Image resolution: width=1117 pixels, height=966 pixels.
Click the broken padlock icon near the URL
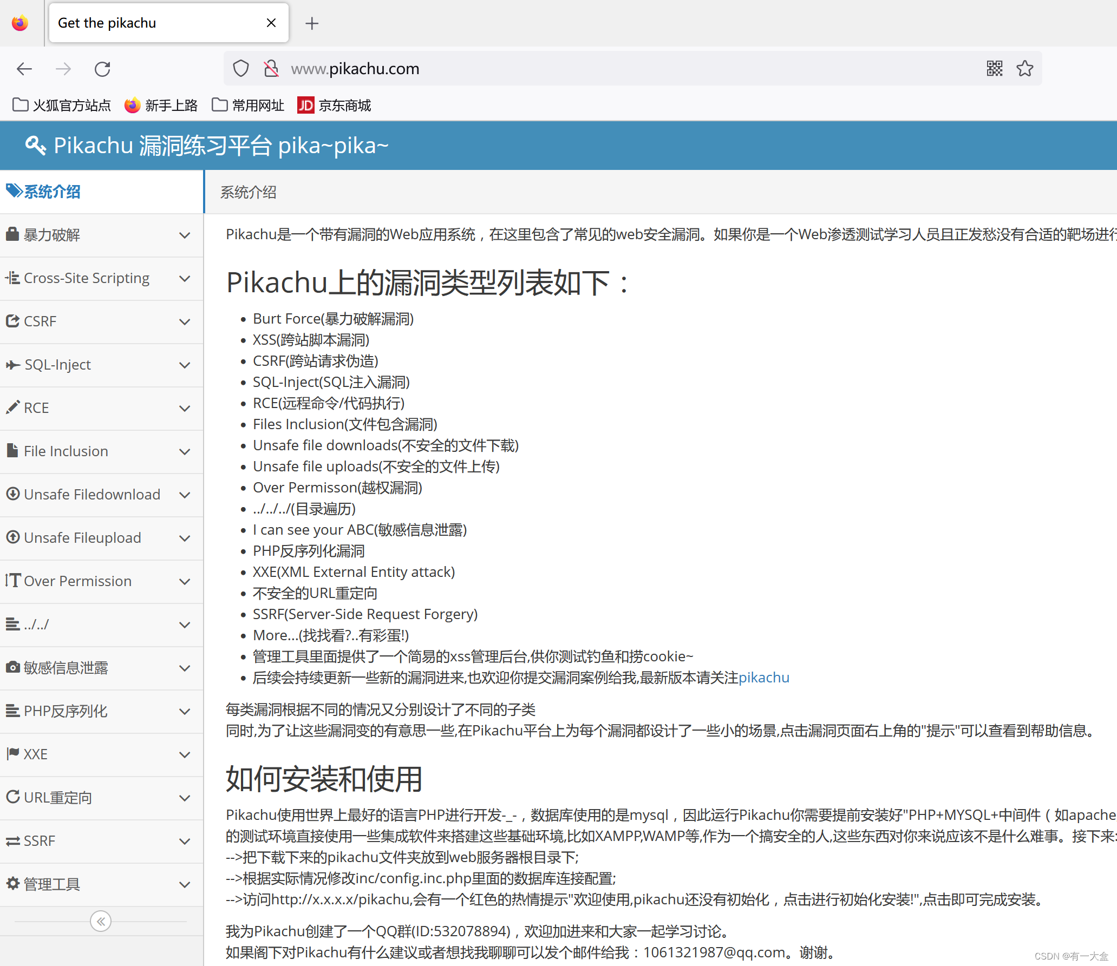pyautogui.click(x=271, y=69)
